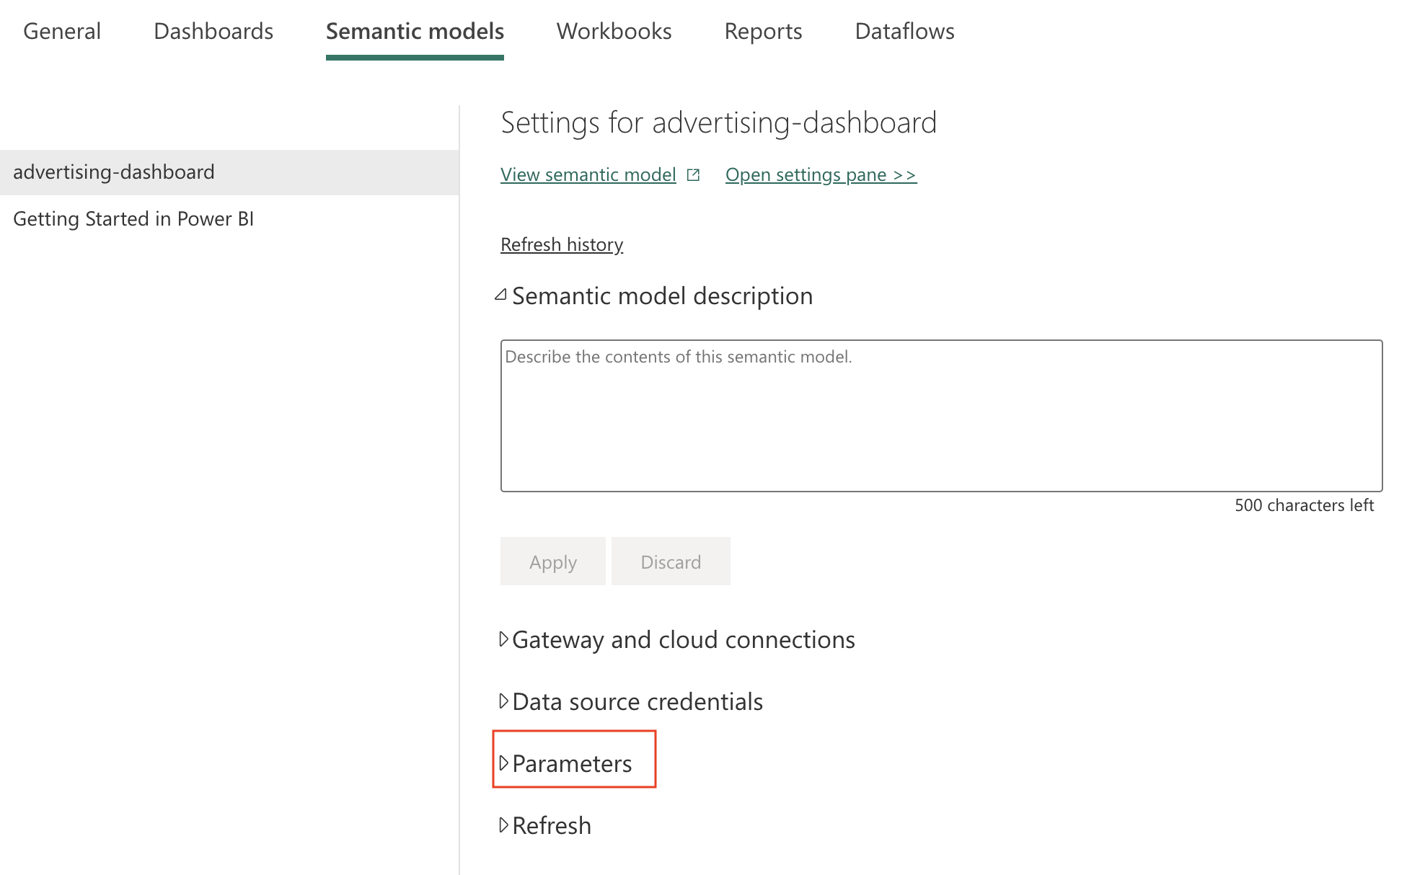This screenshot has height=875, width=1412.
Task: Go to the Workbooks tab
Action: coord(614,31)
